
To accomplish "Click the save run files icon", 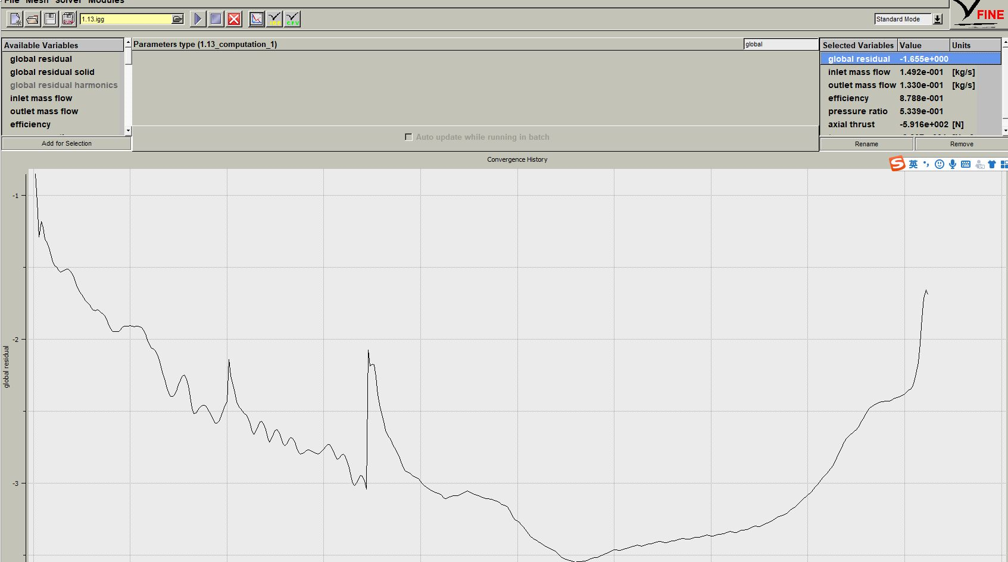I will (68, 19).
